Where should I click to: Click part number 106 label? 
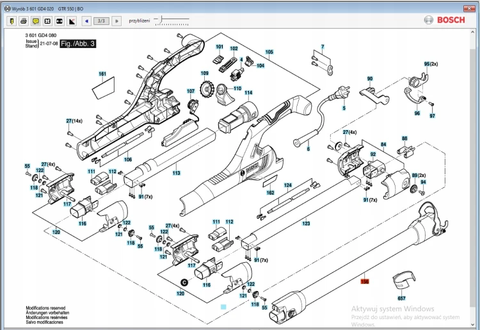tap(128, 160)
